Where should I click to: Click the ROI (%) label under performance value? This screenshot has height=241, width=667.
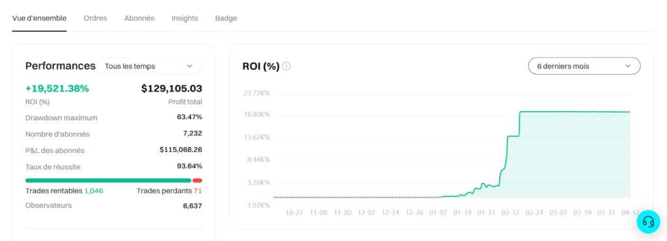(x=37, y=102)
